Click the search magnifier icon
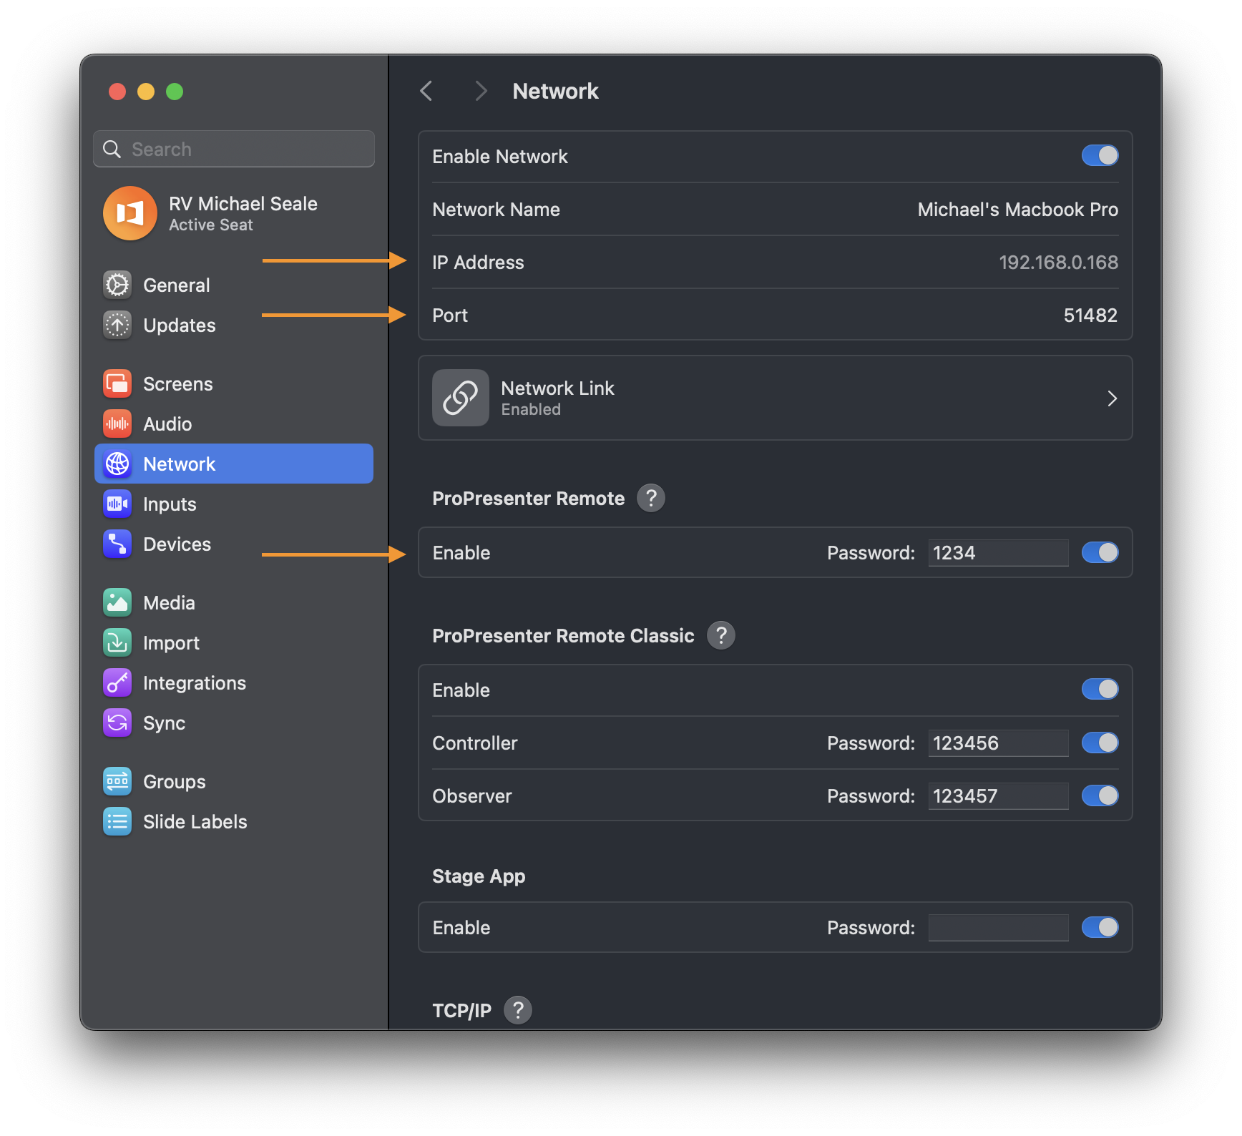 [112, 149]
